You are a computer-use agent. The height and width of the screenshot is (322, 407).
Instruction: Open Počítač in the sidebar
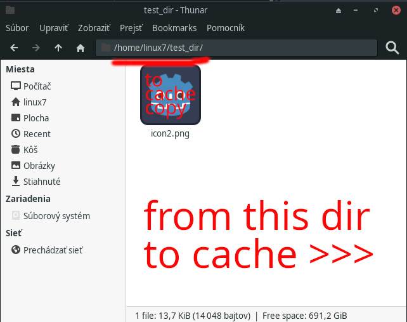(37, 86)
